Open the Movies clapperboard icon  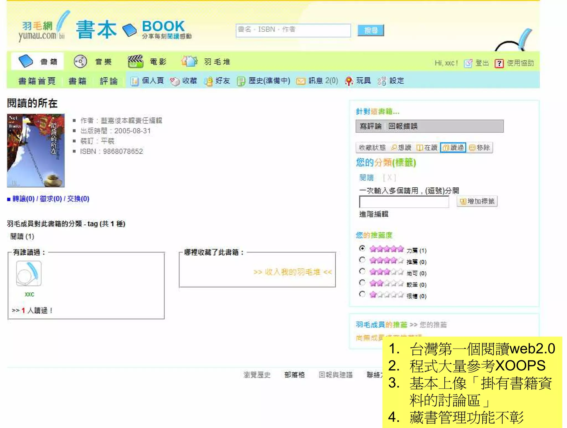click(x=135, y=61)
